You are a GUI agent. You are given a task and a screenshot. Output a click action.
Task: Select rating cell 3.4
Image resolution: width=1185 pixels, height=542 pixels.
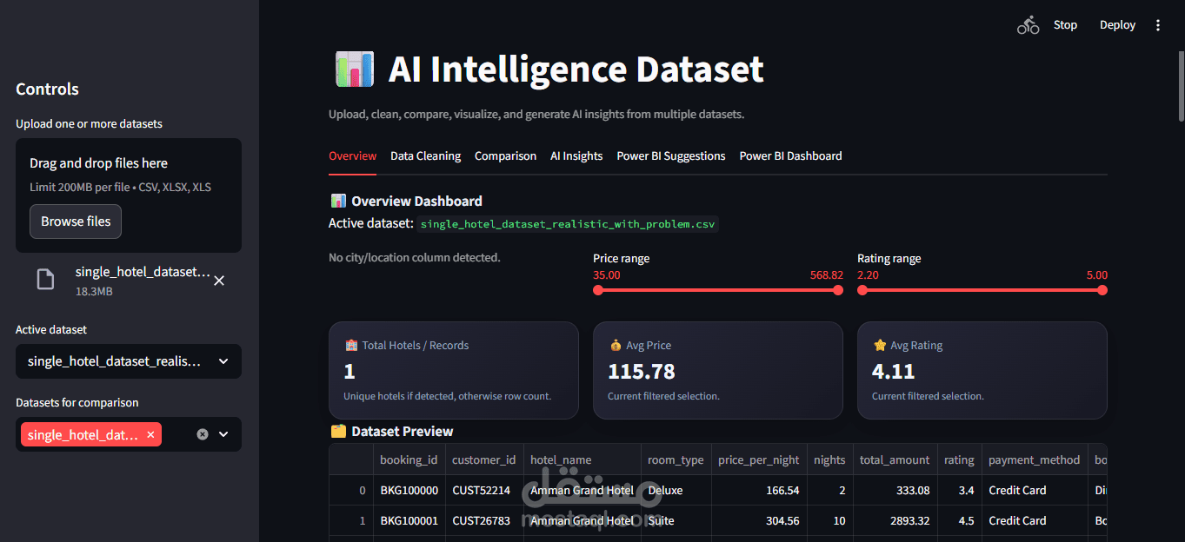(x=959, y=490)
